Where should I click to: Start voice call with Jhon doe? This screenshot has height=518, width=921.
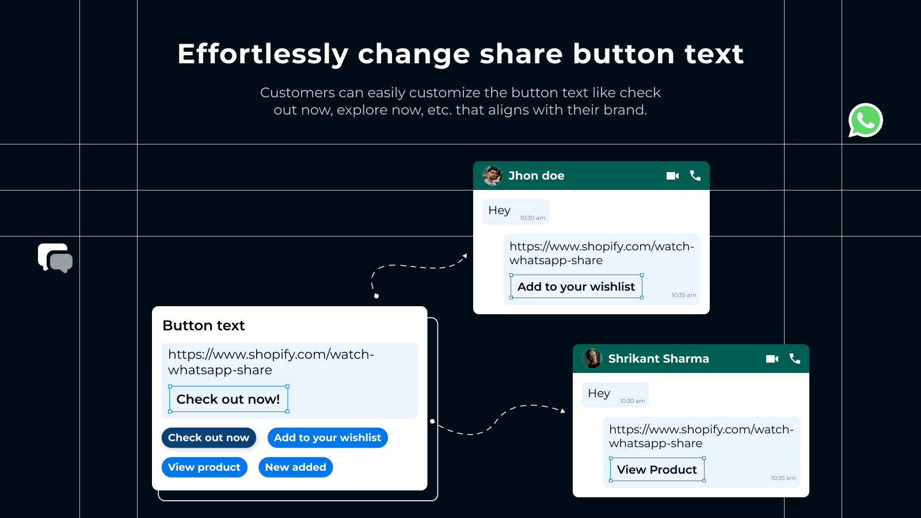click(x=695, y=176)
